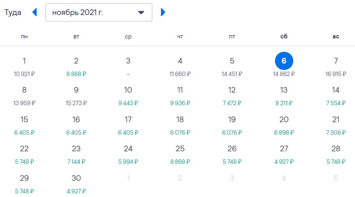355x197 pixels.
Task: Choose November 24 for 5 994 ₽
Action: click(128, 155)
